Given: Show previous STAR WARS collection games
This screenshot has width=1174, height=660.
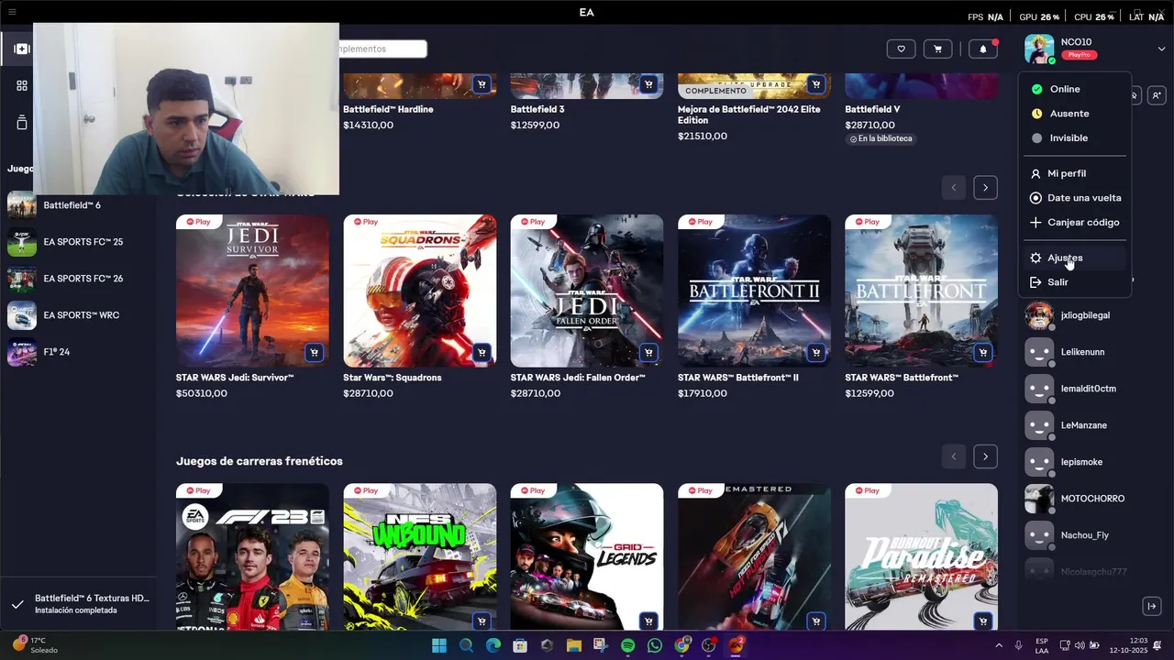Looking at the screenshot, I should 953,188.
